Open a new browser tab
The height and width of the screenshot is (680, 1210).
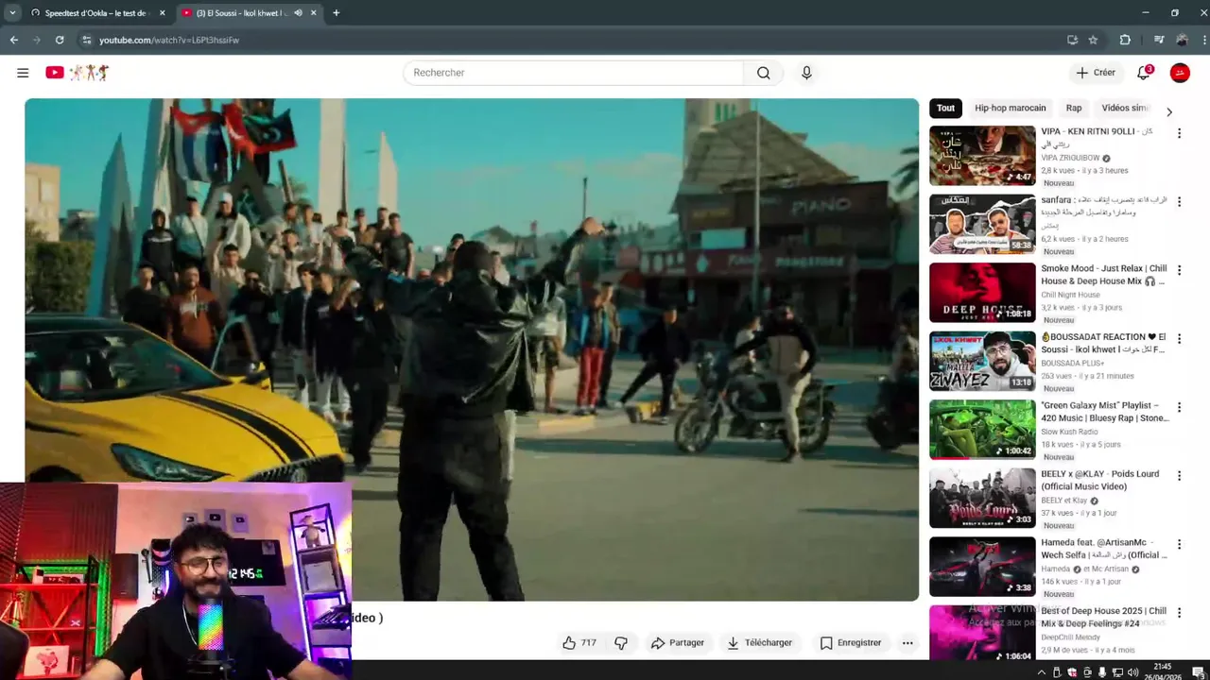pos(336,13)
